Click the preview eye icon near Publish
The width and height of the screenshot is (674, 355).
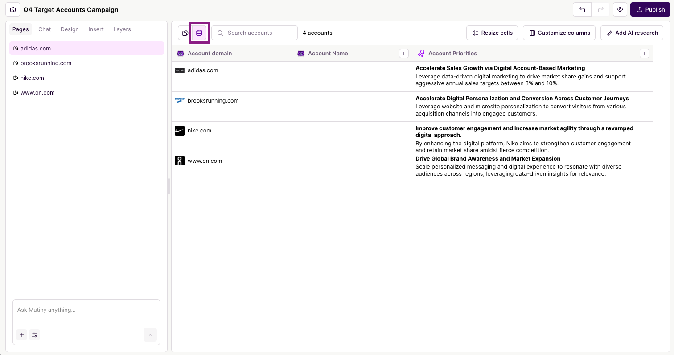(x=620, y=9)
